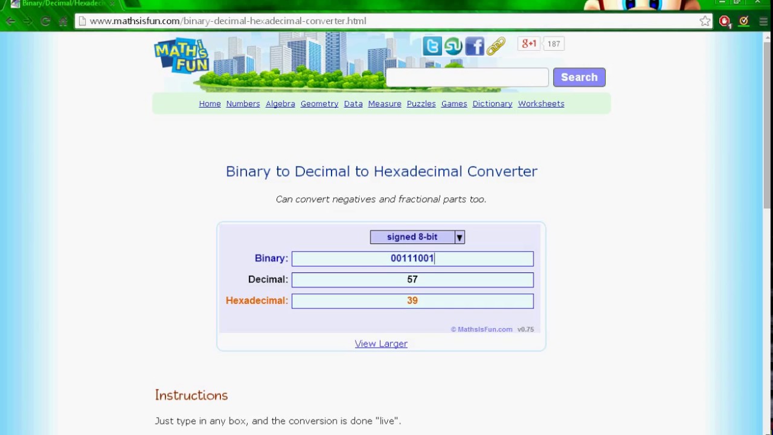
Task: Click the Hexadecimal input field showing 39
Action: click(x=412, y=301)
